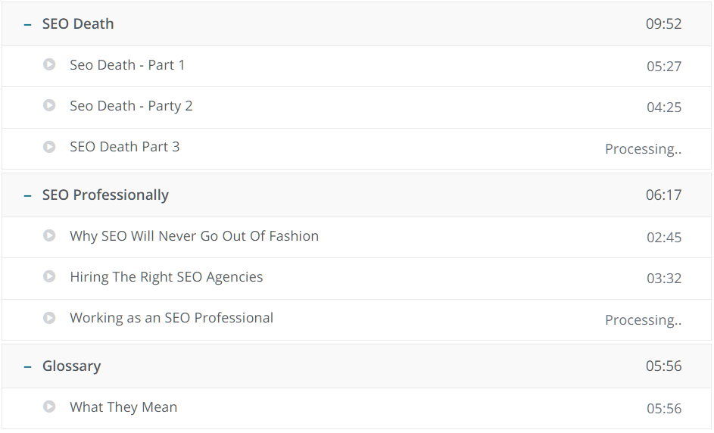Click play icon beside Why SEO Will Never Go Out Of Fashion

(x=49, y=235)
